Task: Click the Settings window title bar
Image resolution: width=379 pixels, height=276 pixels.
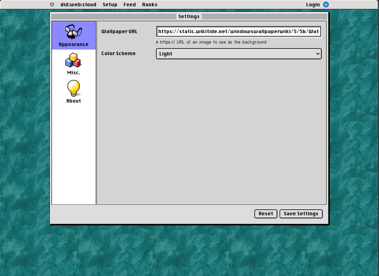Action: pos(189,16)
